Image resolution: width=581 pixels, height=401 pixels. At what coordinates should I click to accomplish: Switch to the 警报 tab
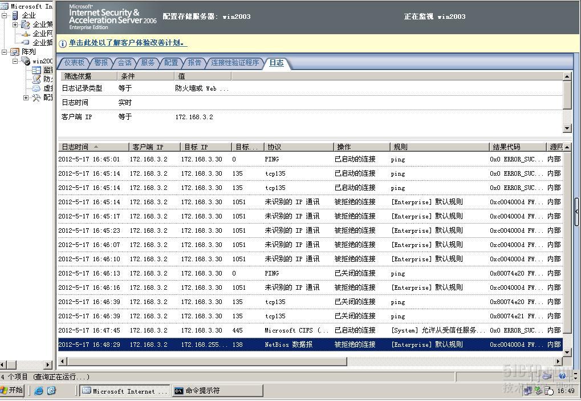tap(101, 63)
